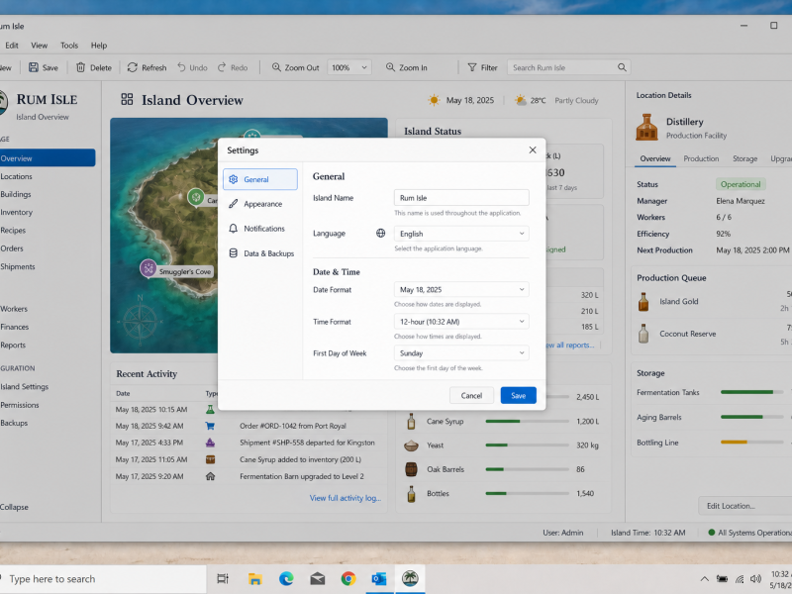Open the View menu
Screen dimensions: 792x594
[39, 45]
